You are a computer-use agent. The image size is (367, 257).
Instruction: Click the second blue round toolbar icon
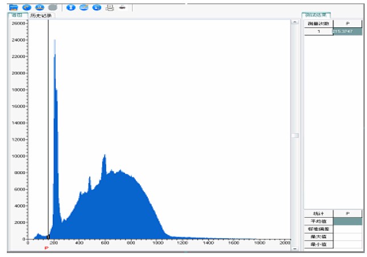(26, 7)
